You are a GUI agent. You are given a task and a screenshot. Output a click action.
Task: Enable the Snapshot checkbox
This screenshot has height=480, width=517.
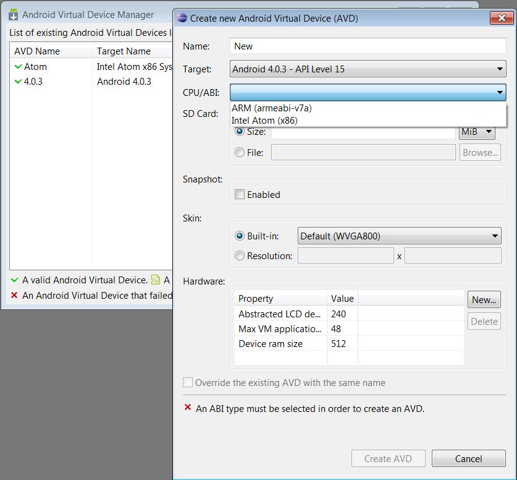240,195
